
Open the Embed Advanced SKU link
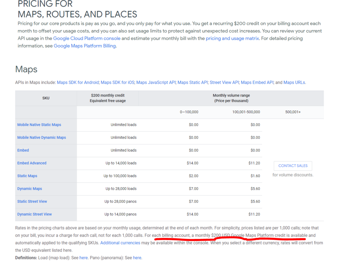[32, 163]
